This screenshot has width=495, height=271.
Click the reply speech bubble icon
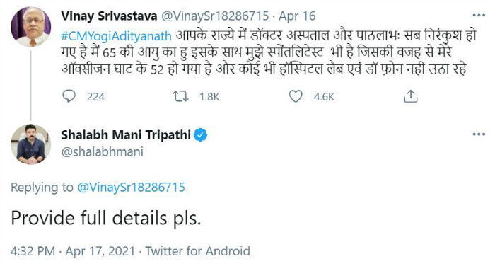[x=69, y=96]
